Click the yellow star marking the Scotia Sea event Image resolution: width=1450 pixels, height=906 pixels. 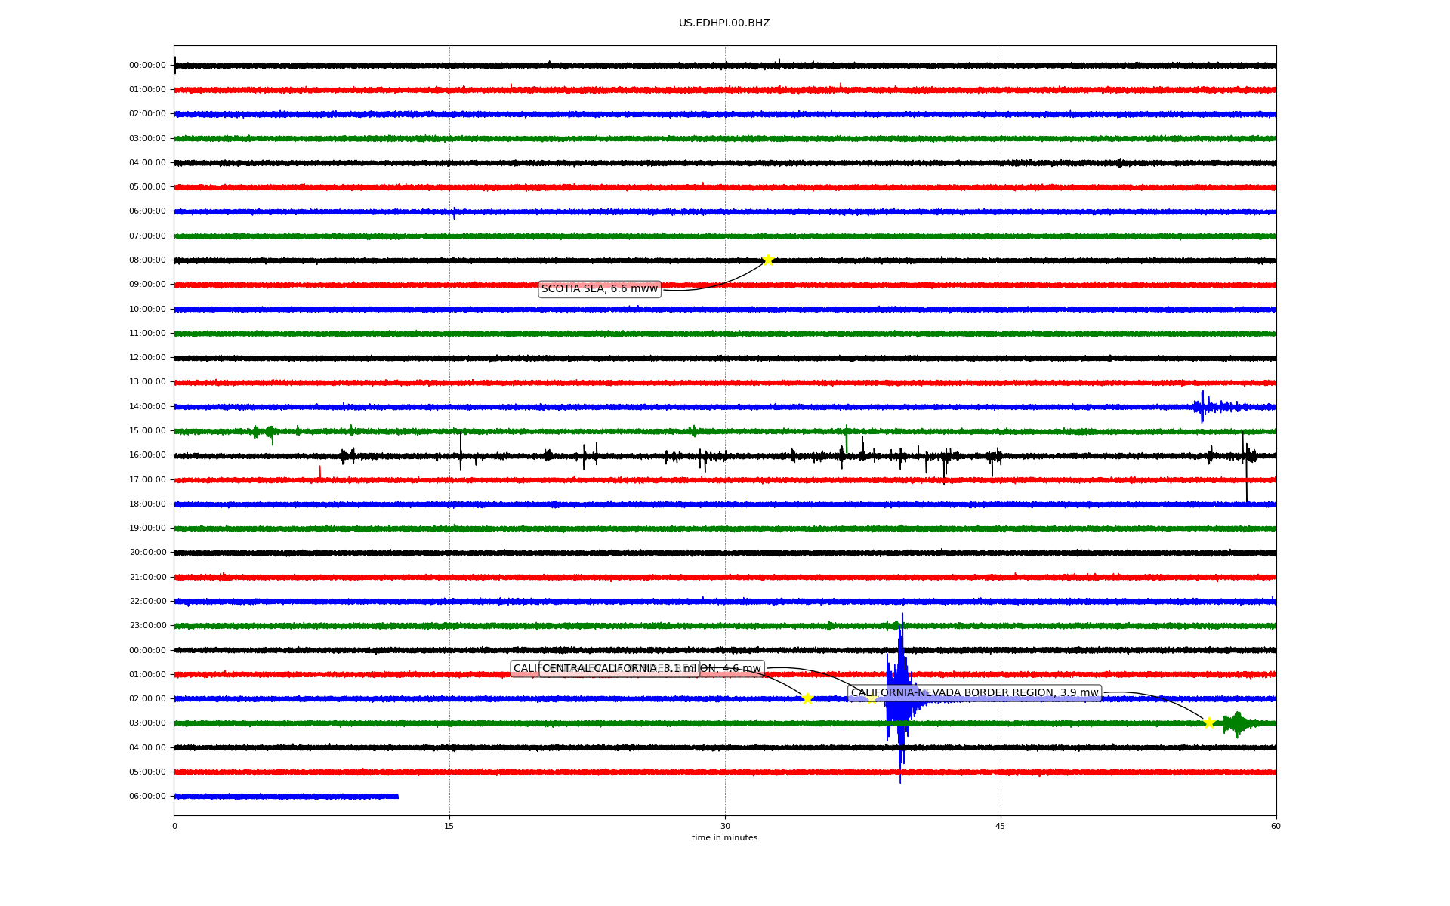coord(768,260)
